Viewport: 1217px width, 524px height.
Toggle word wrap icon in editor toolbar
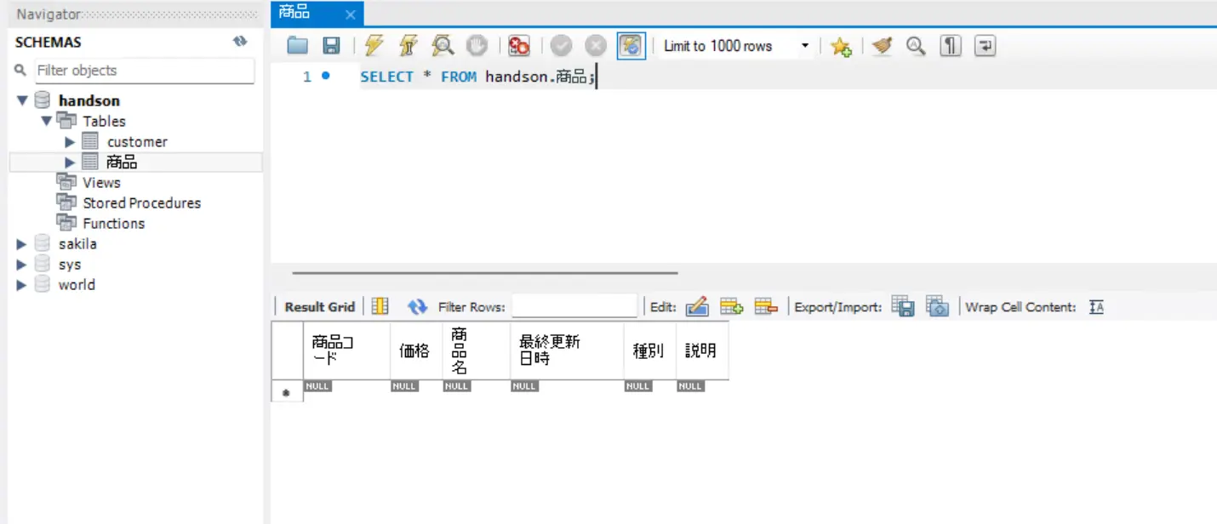(985, 46)
